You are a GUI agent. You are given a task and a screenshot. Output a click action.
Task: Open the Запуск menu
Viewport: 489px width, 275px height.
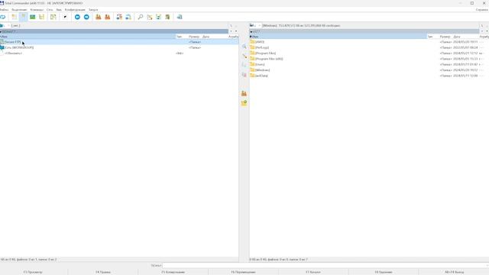tap(93, 10)
